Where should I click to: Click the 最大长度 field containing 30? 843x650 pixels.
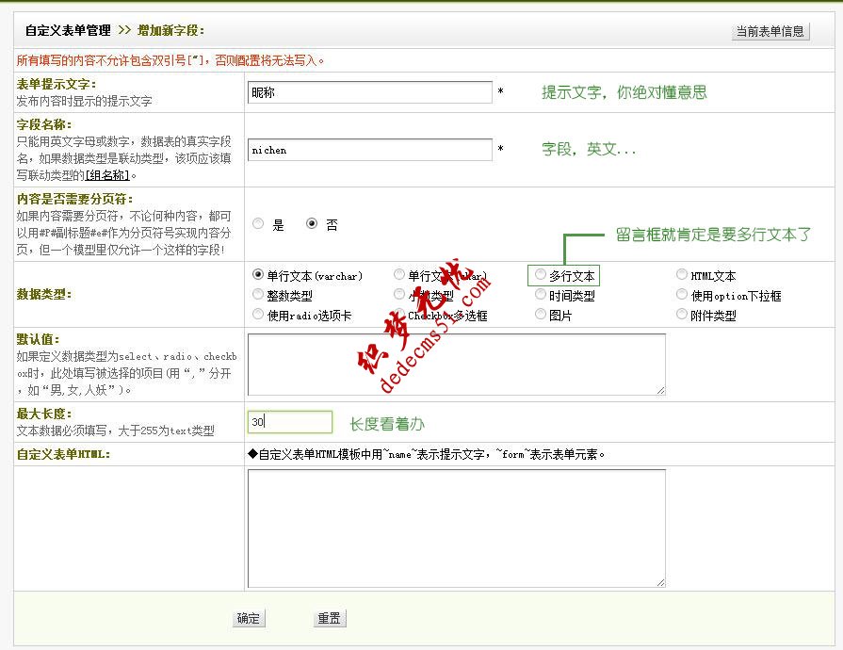tap(288, 421)
